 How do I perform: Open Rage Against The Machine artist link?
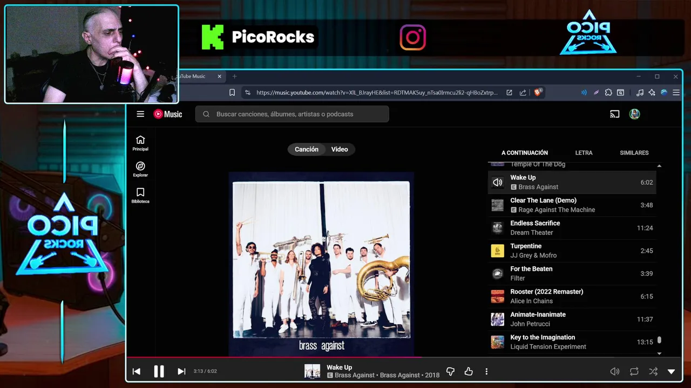tap(557, 210)
